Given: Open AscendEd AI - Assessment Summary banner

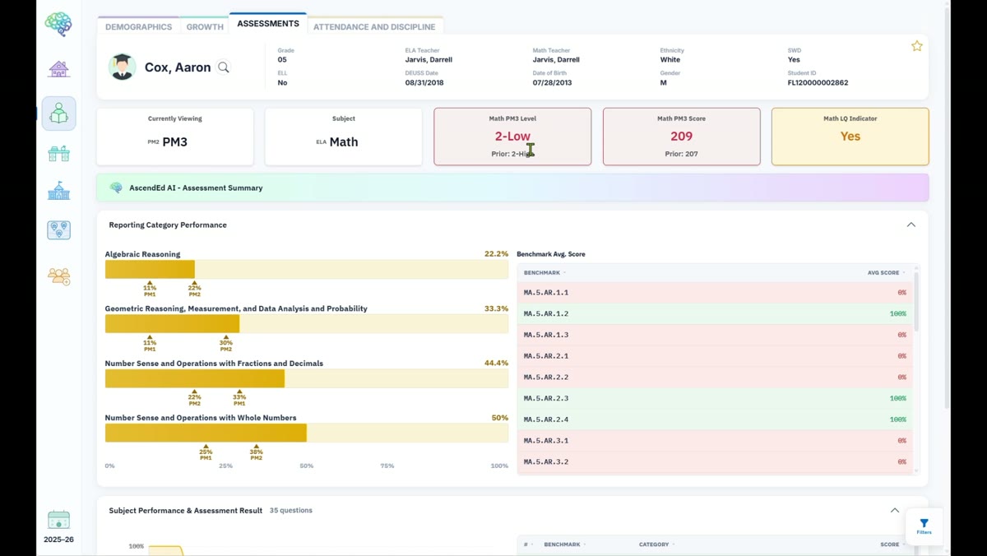Looking at the screenshot, I should [x=512, y=188].
